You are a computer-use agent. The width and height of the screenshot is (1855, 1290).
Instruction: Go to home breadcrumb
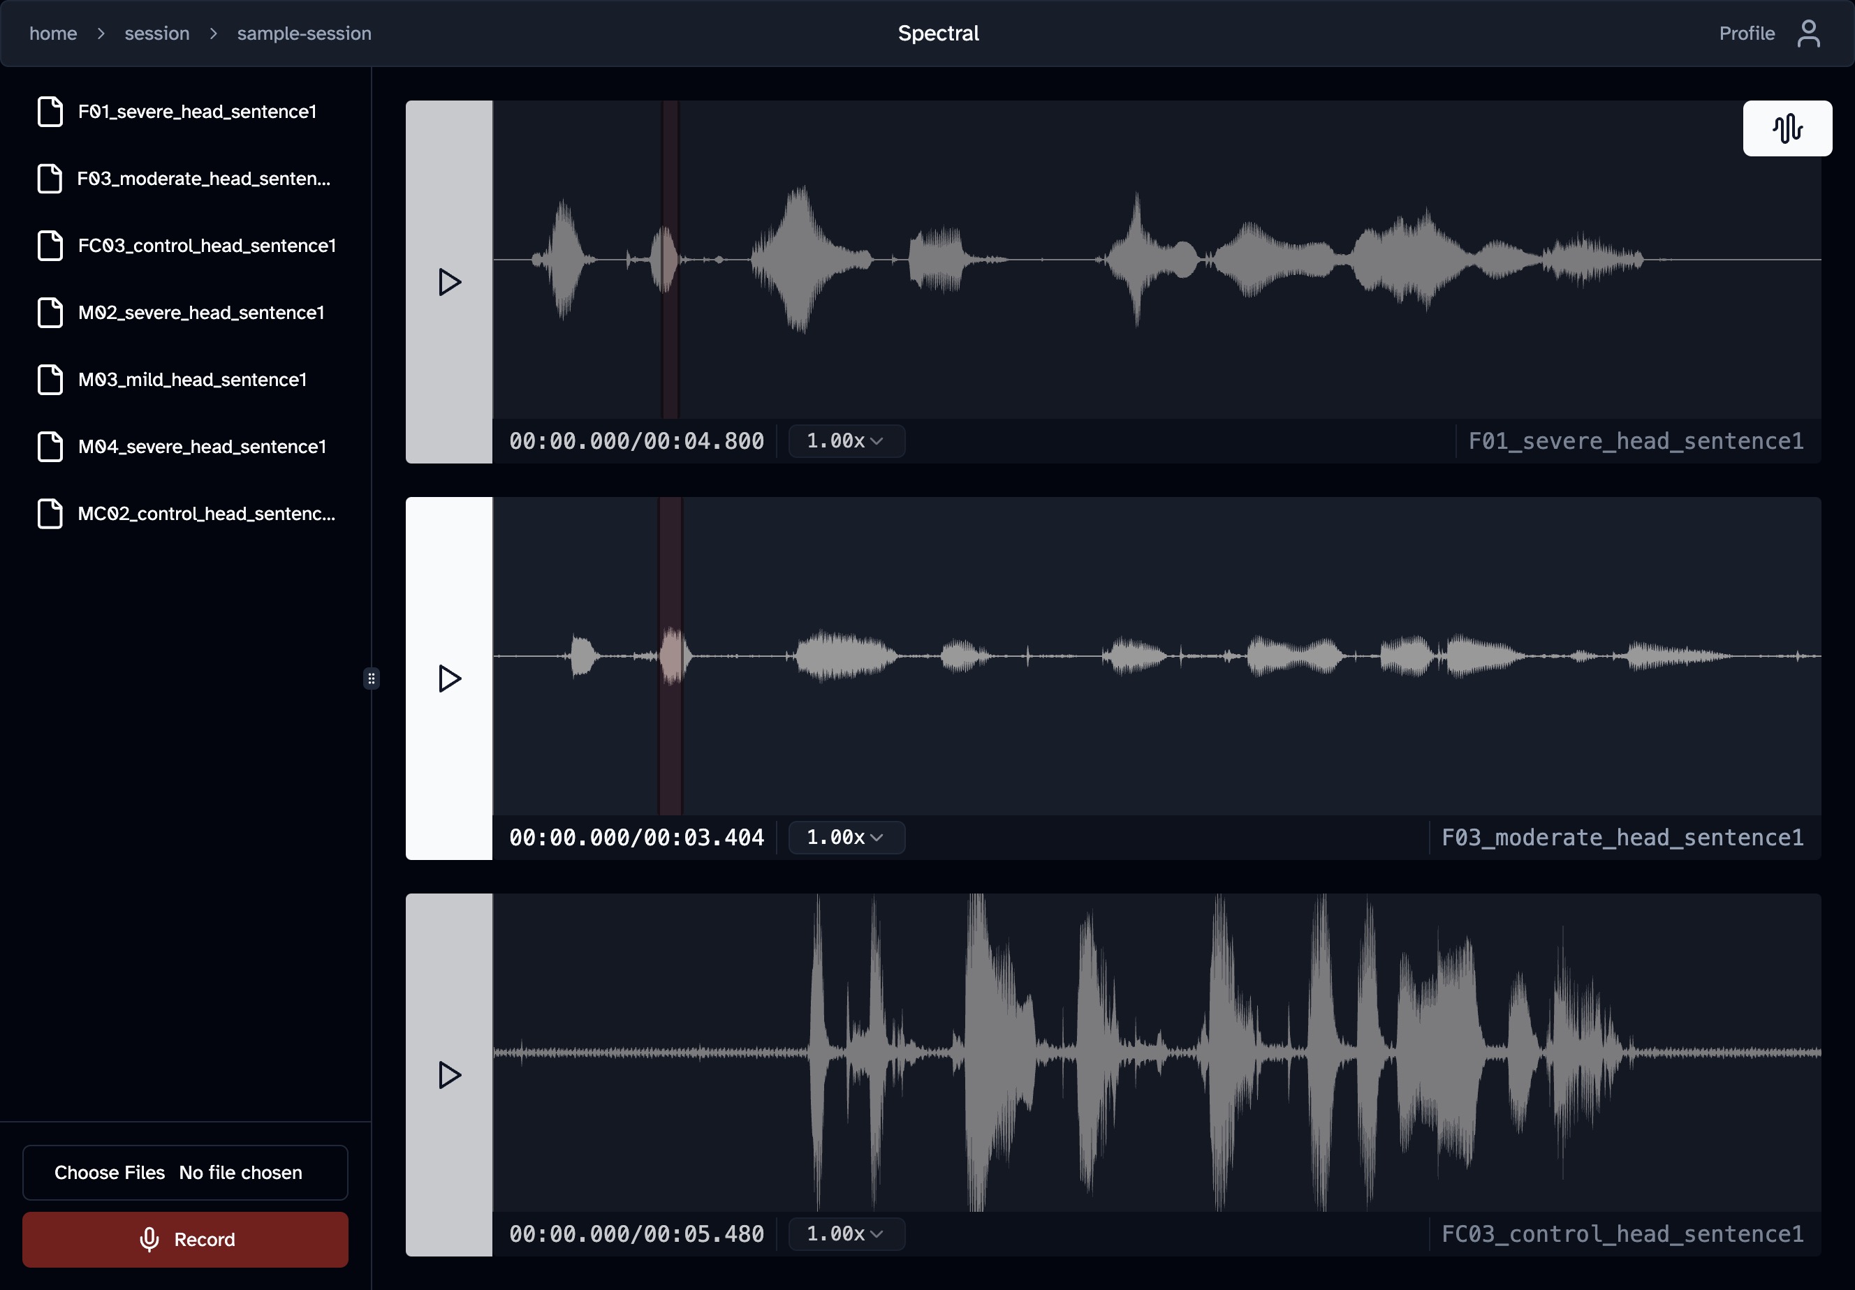click(53, 34)
